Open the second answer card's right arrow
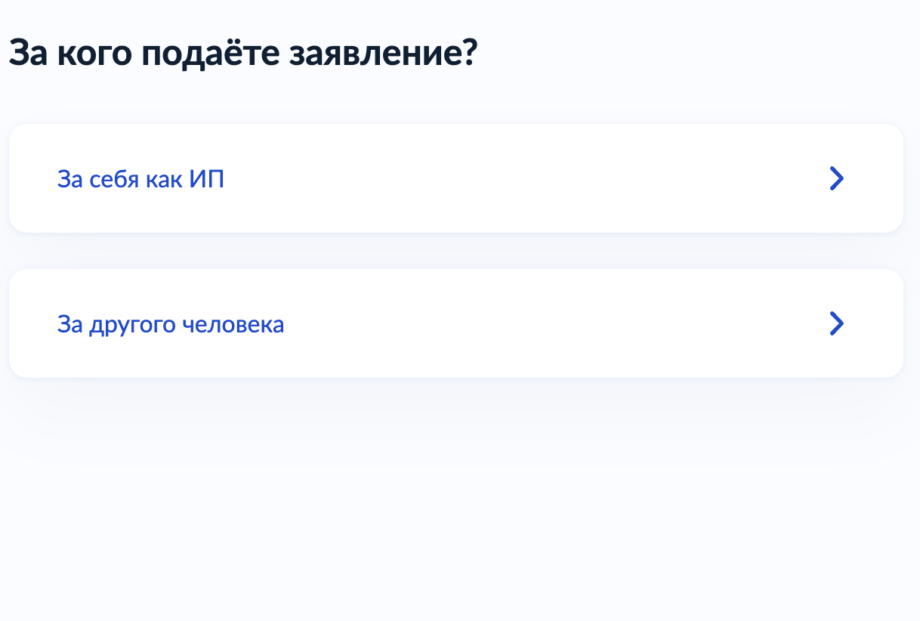This screenshot has width=920, height=621. pyautogui.click(x=836, y=323)
